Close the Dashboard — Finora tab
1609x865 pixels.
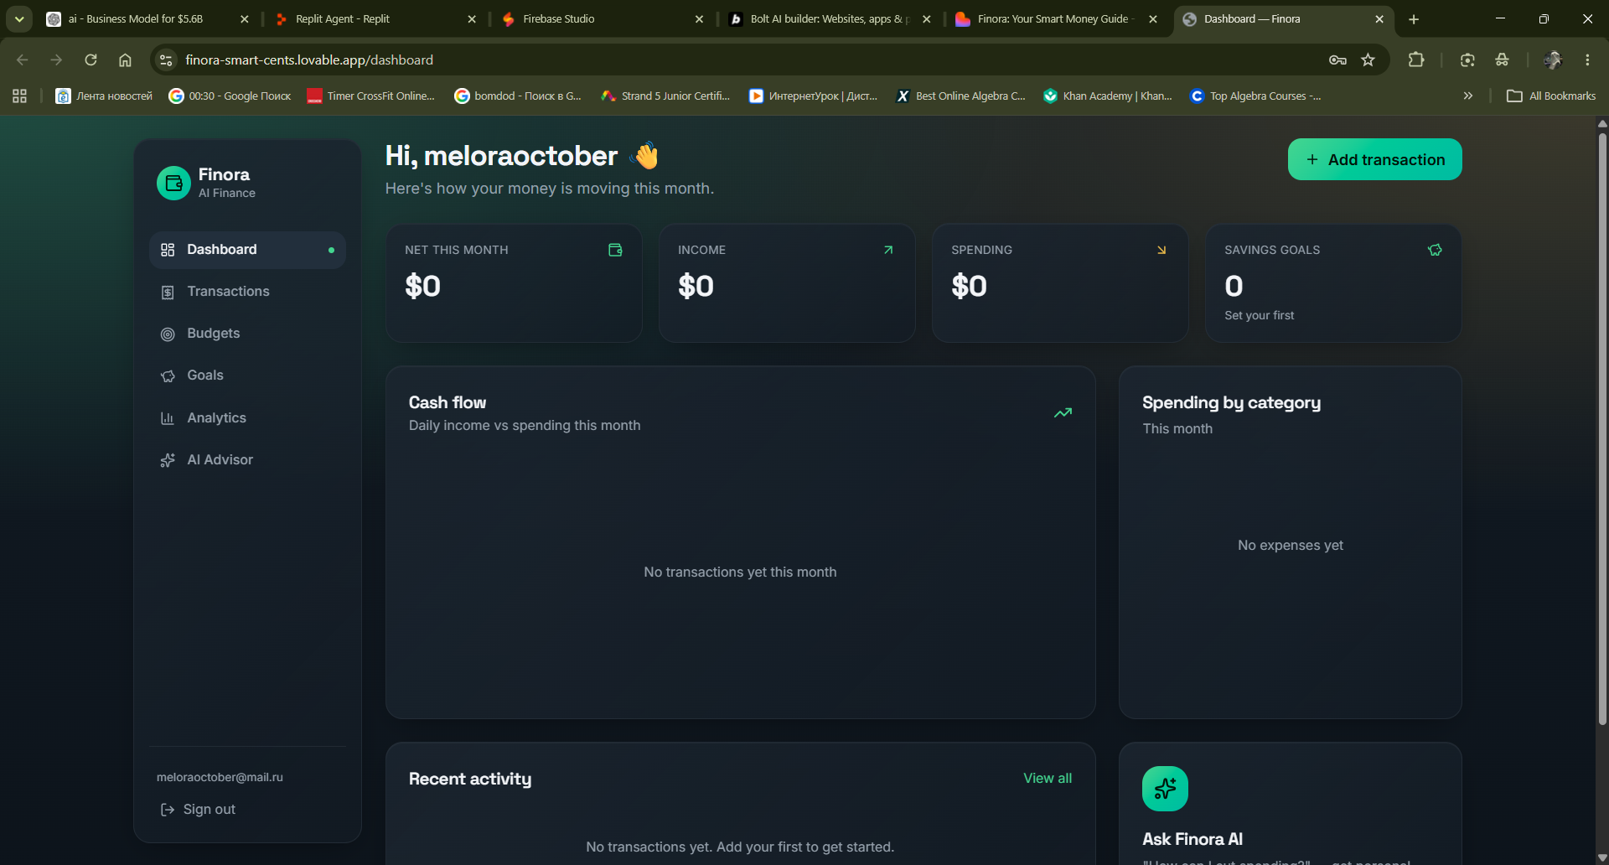tap(1379, 18)
